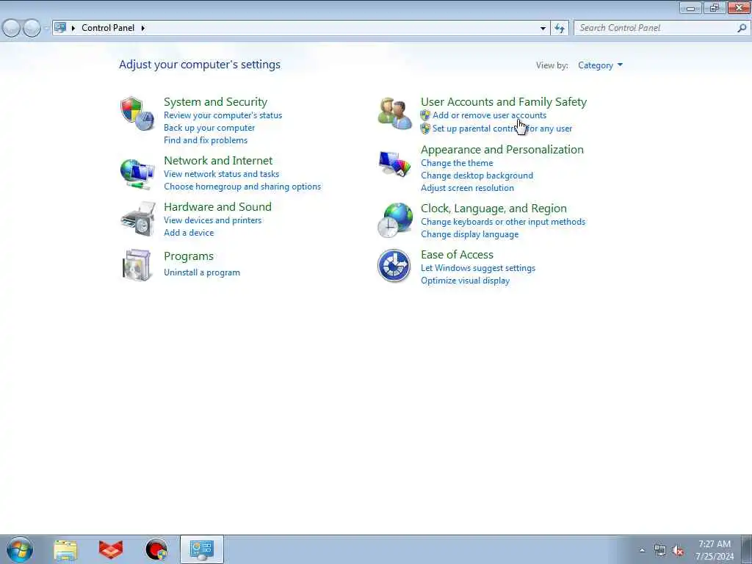Click Uninstall a program
Screen dimensions: 752x564
point(202,272)
